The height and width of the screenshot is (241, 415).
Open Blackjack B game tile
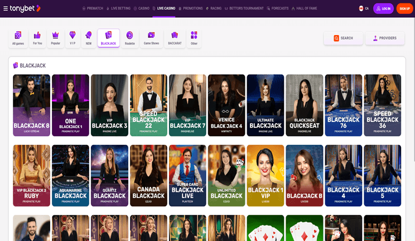click(305, 175)
